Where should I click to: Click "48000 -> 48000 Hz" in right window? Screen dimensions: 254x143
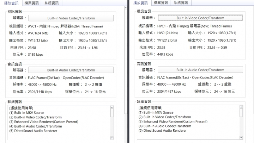[171, 85]
